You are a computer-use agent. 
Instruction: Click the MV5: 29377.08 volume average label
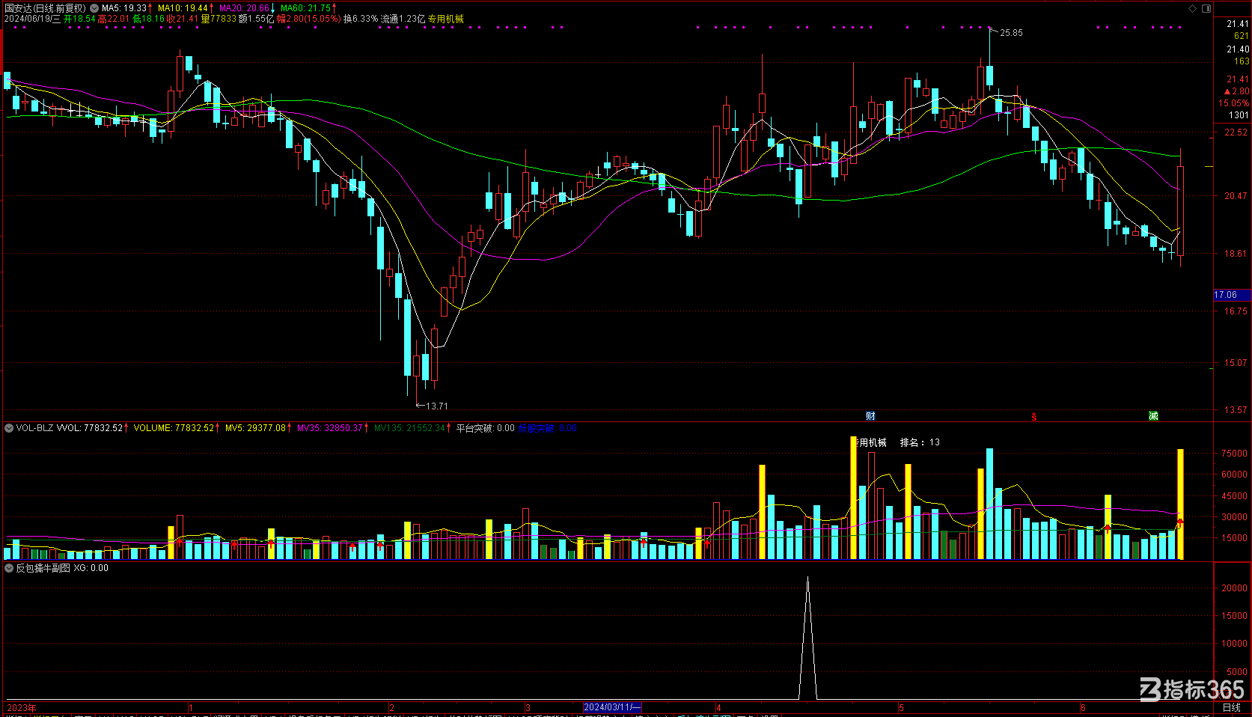[256, 428]
